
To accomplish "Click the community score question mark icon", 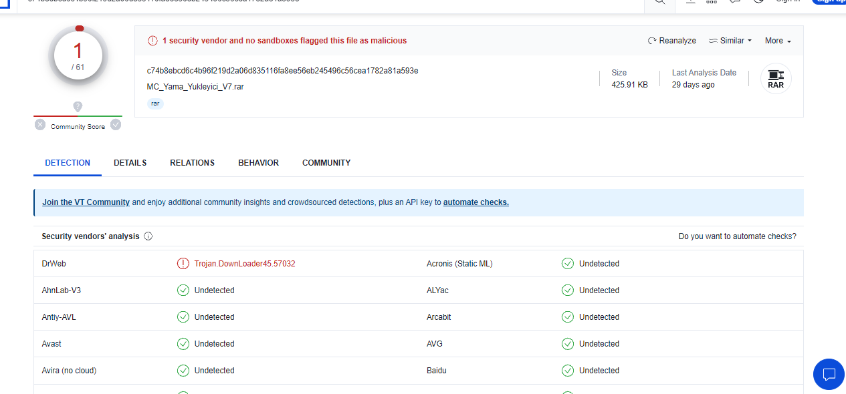I will pos(78,107).
